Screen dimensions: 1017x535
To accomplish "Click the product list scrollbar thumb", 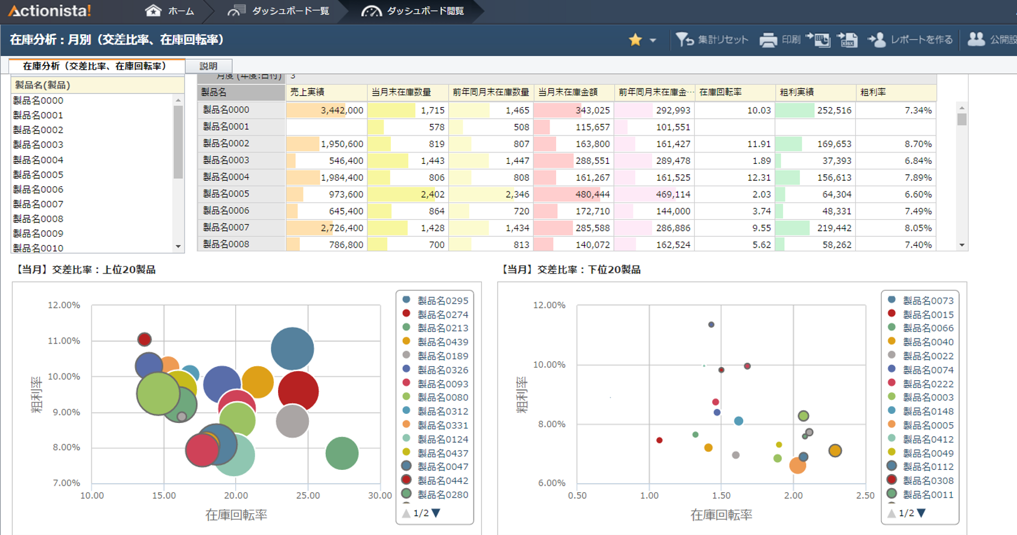I will [178, 142].
